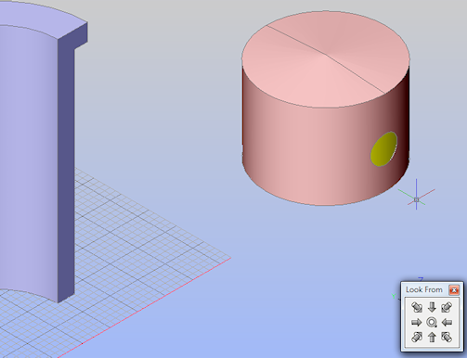Click the down arrow in Look From panel

click(x=432, y=307)
